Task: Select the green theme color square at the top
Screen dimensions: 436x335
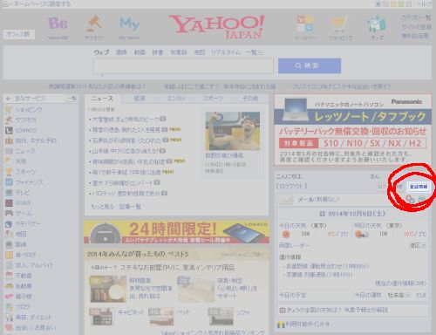Action: click(401, 3)
